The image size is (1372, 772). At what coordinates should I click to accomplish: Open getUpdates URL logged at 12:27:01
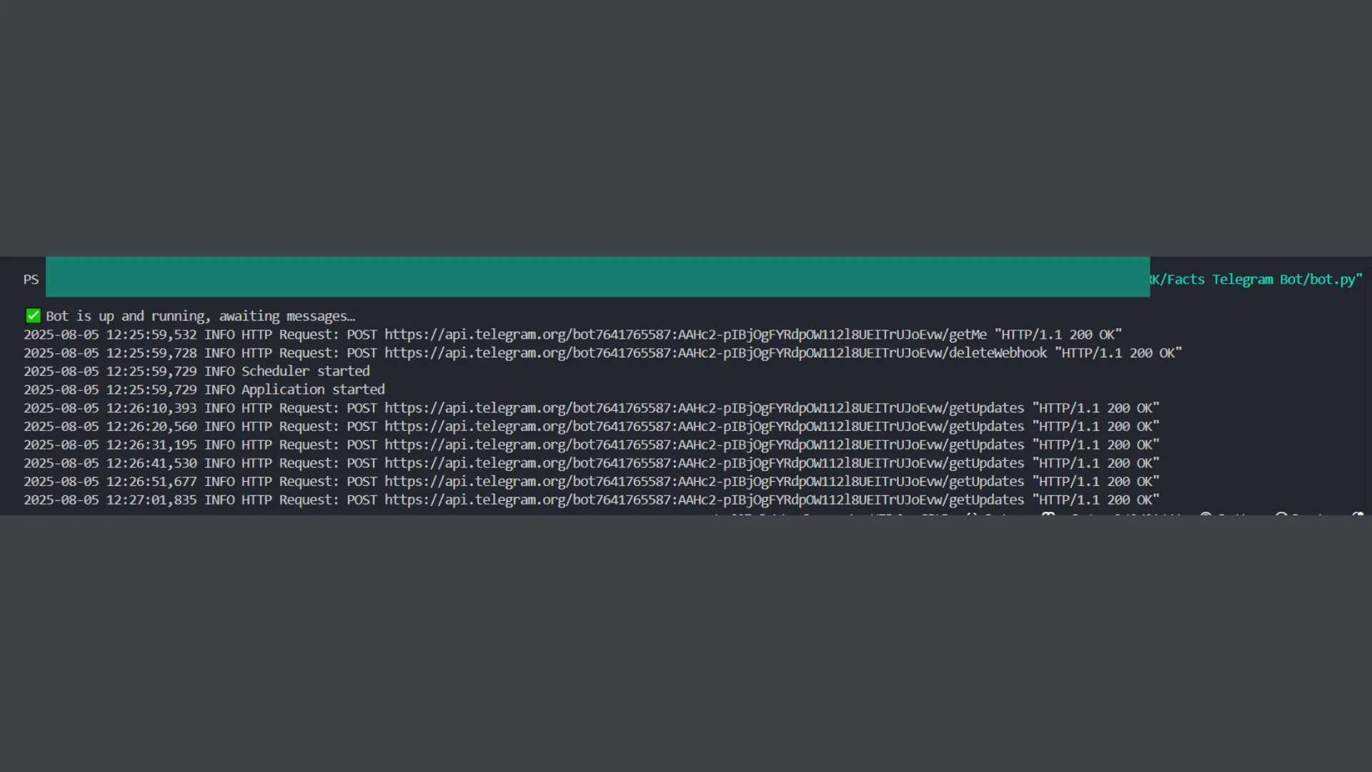point(704,500)
